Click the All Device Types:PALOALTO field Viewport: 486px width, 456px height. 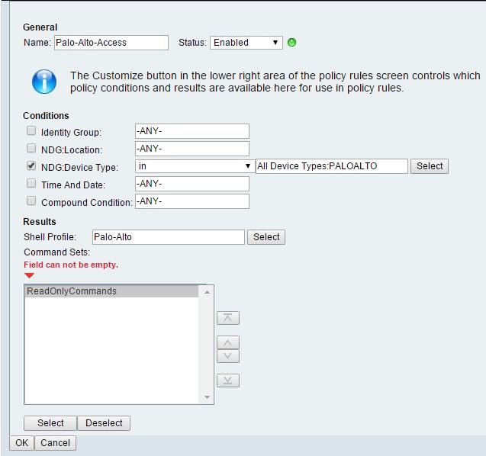[331, 166]
